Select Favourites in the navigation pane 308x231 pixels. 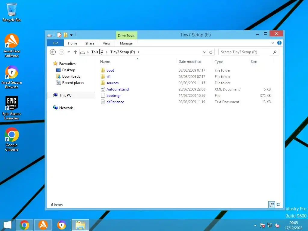pyautogui.click(x=64, y=64)
